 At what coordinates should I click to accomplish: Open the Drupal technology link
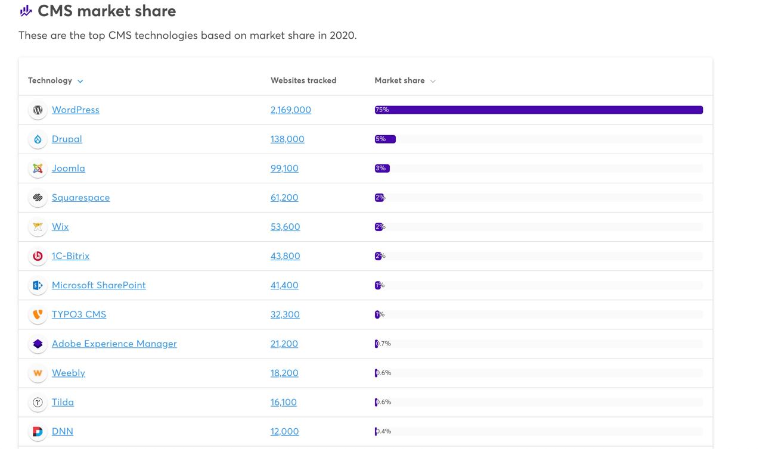67,139
